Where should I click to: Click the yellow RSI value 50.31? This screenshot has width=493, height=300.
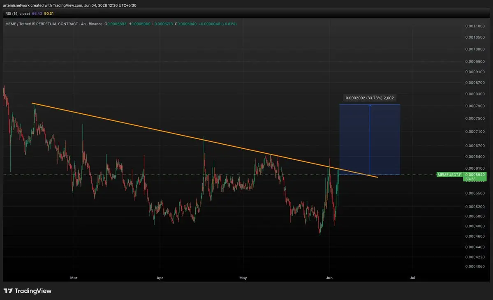[x=49, y=14]
